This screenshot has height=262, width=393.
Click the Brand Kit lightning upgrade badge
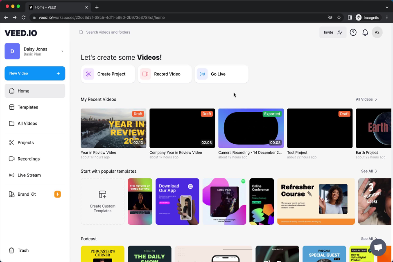point(57,194)
